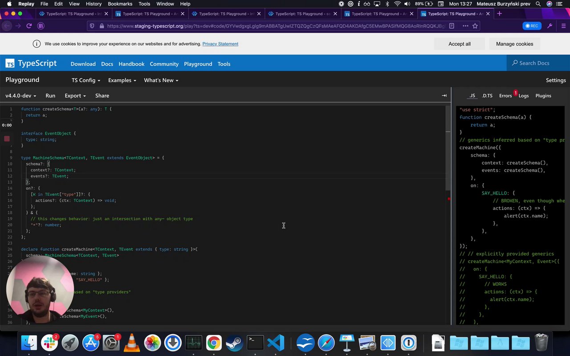The height and width of the screenshot is (356, 570).
Task: Open the Handbook link
Action: [131, 64]
